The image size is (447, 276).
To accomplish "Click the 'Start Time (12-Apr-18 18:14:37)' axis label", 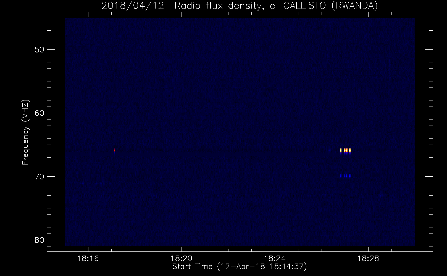I will pyautogui.click(x=240, y=267).
